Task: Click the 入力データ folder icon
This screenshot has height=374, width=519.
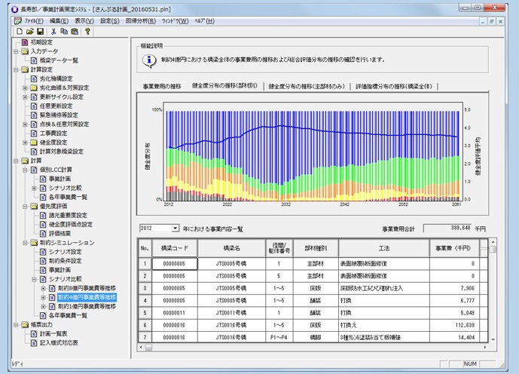Action: click(x=25, y=51)
